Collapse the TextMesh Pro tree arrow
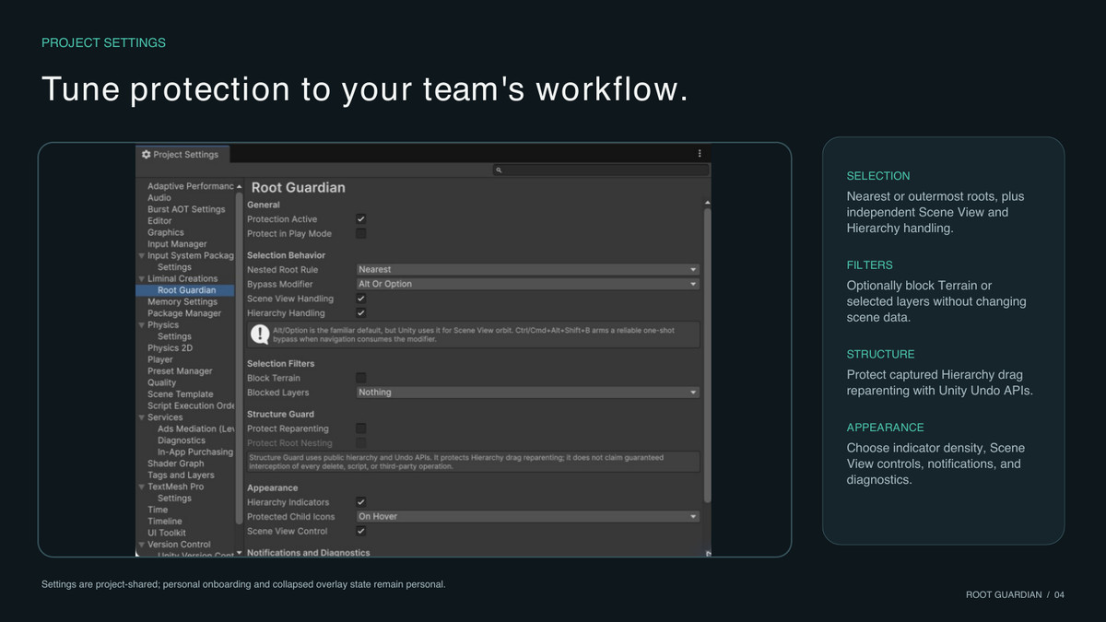1106x622 pixels. pyautogui.click(x=141, y=487)
